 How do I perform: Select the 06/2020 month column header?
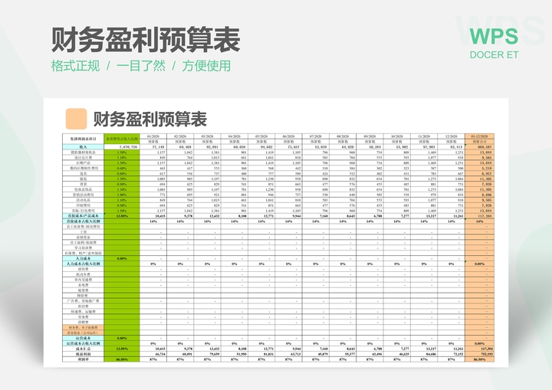coord(289,136)
